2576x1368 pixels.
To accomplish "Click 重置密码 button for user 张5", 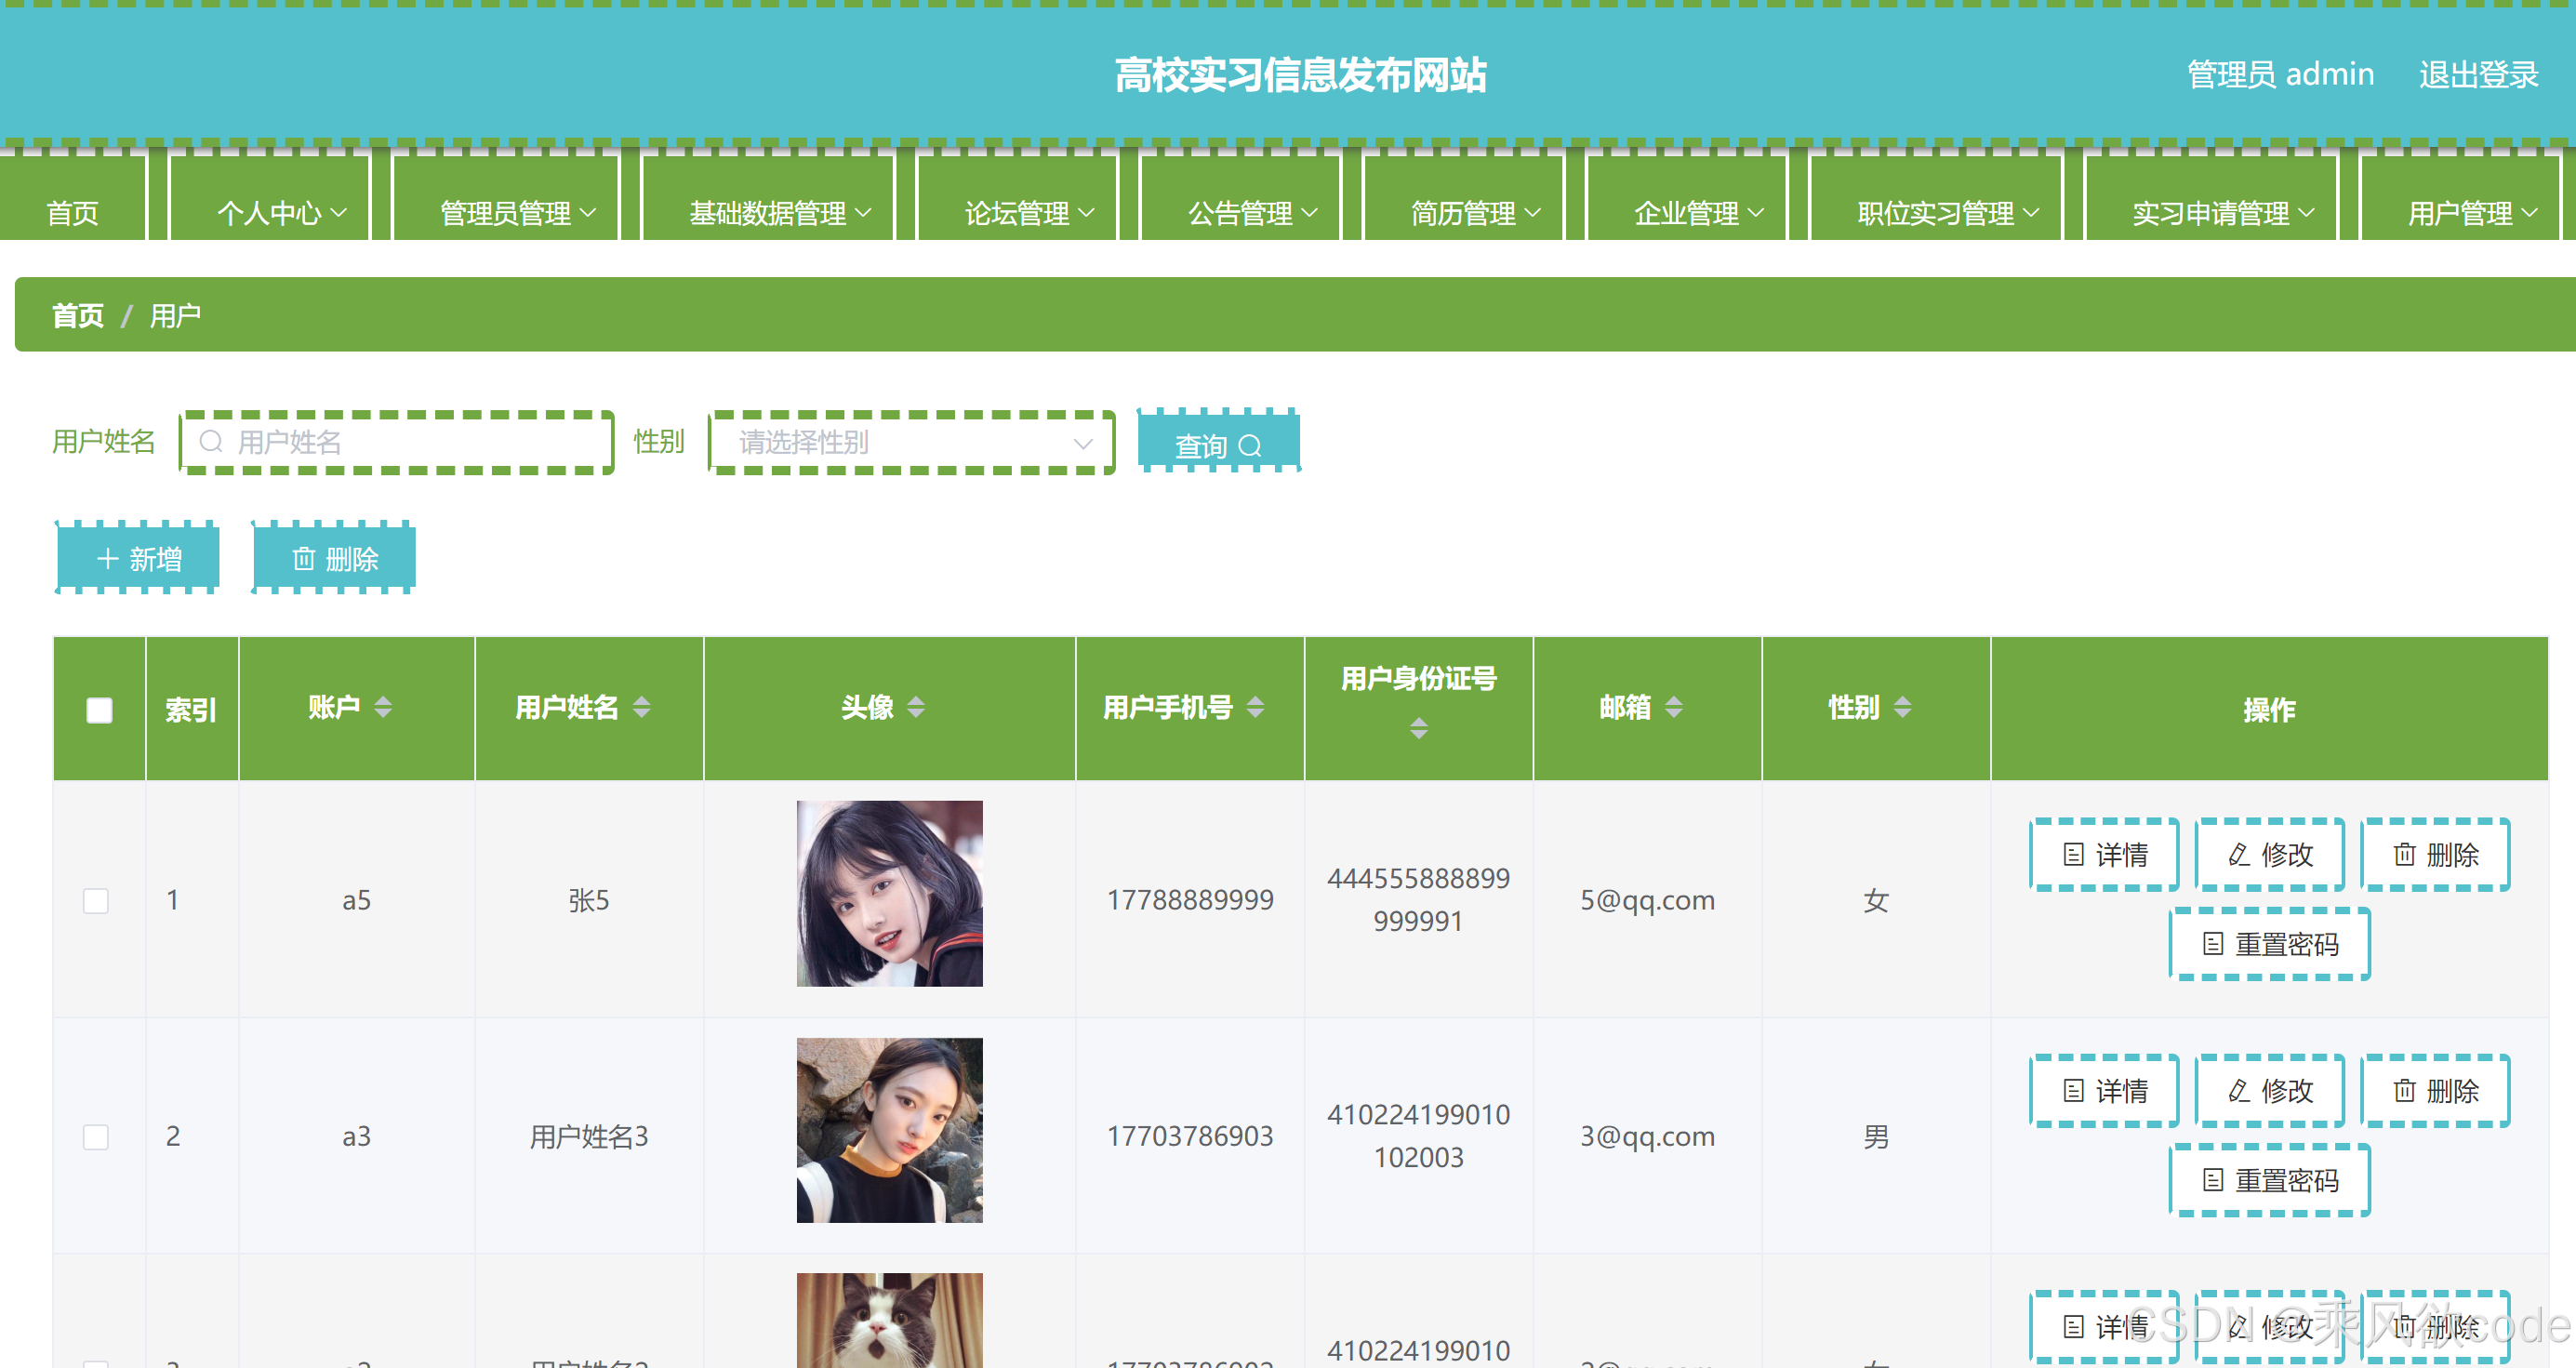I will click(2269, 944).
